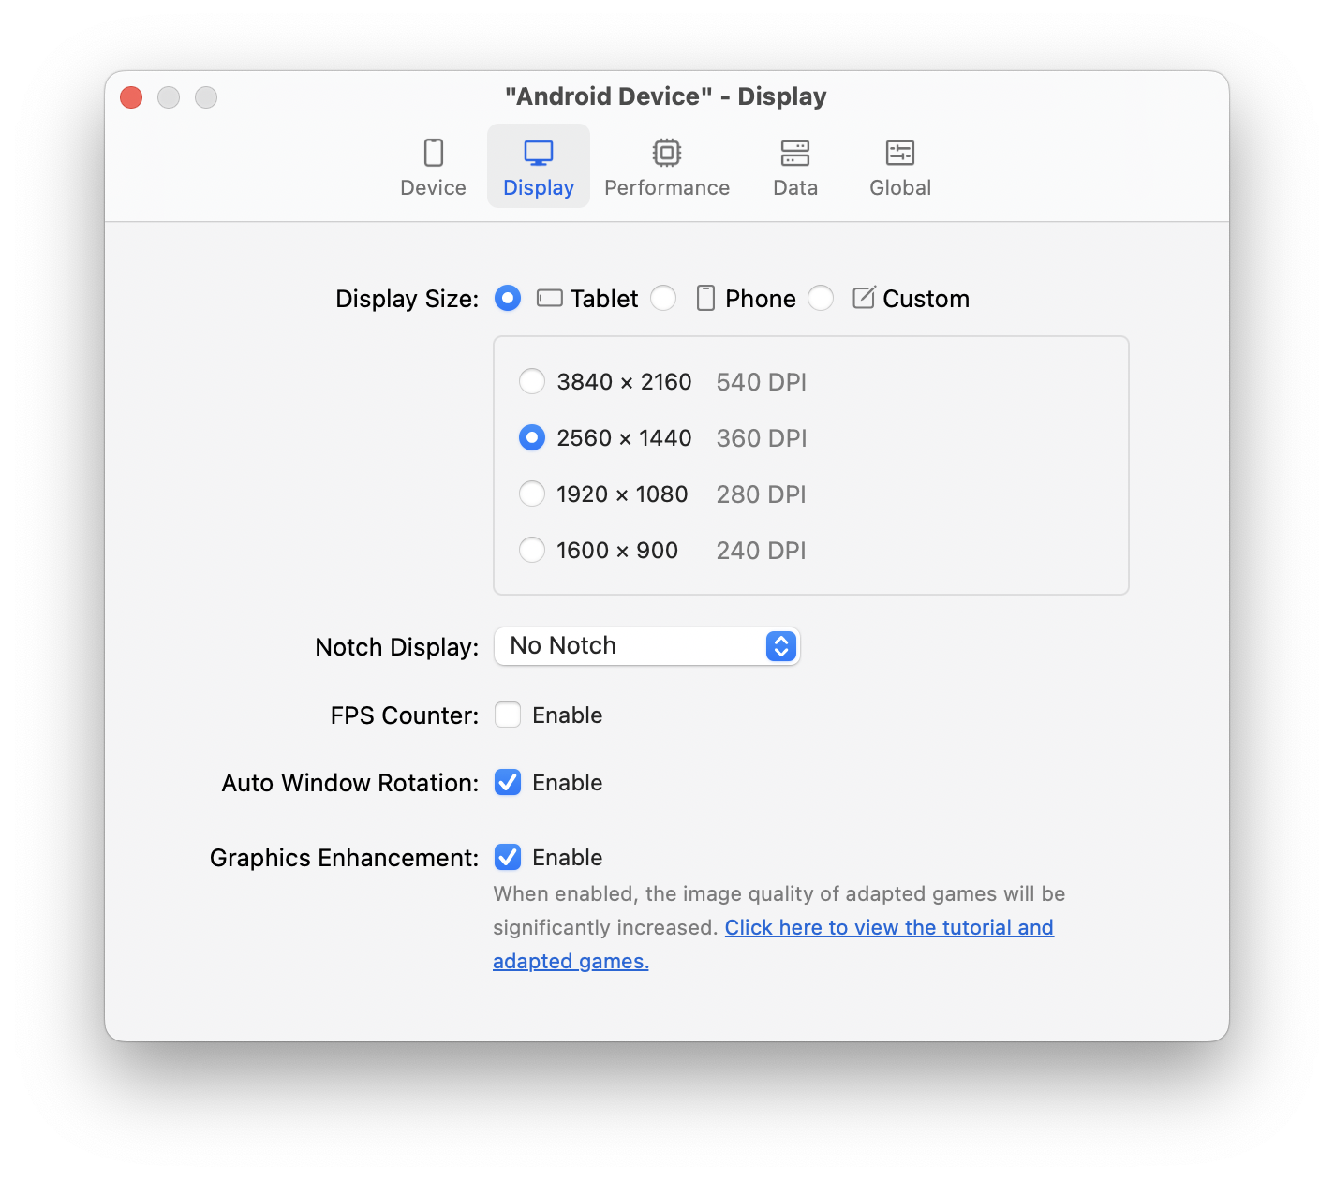1334x1180 pixels.
Task: Click the No Notch dropdown arrows
Action: click(780, 646)
